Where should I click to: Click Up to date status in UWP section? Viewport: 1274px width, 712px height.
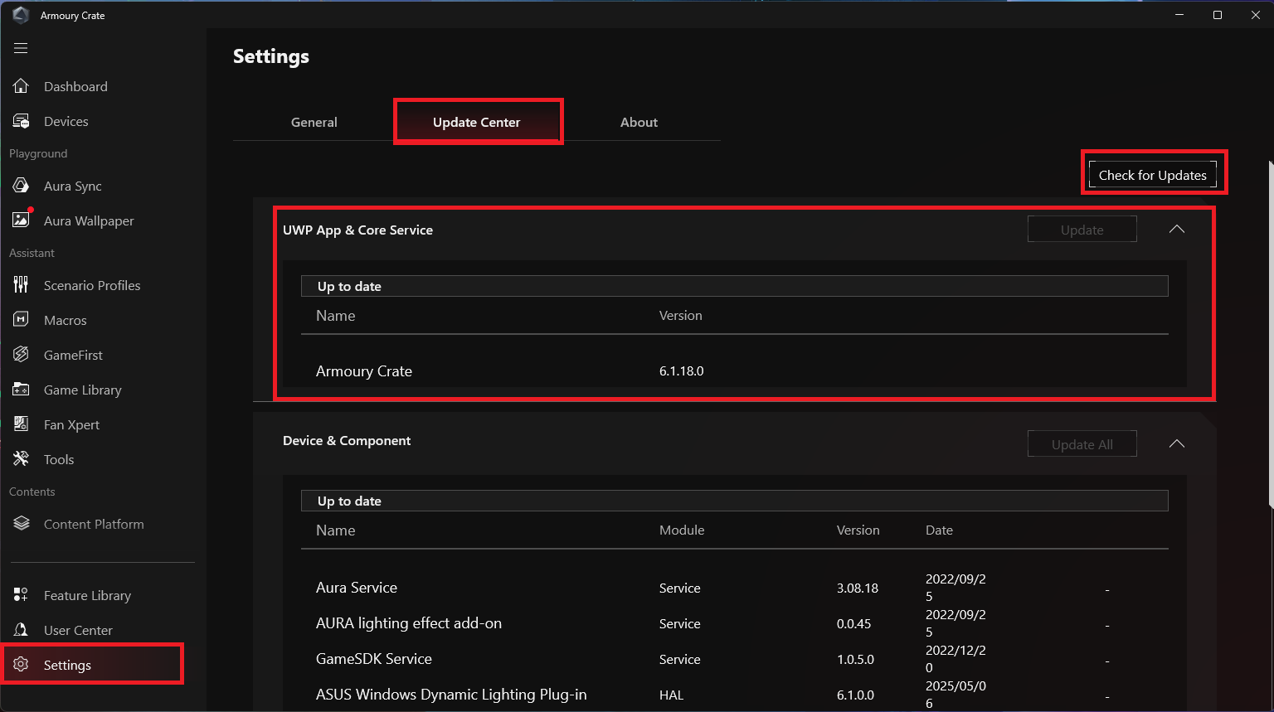click(x=349, y=286)
